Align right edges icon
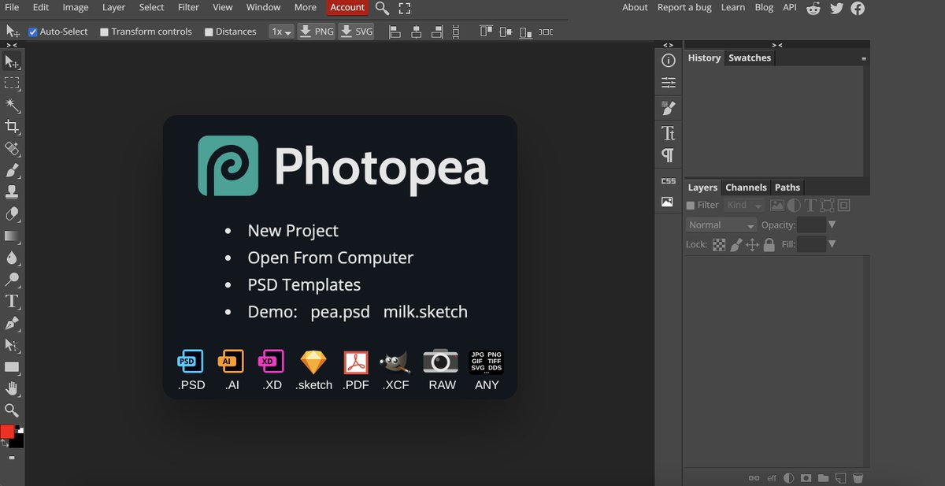 (436, 32)
